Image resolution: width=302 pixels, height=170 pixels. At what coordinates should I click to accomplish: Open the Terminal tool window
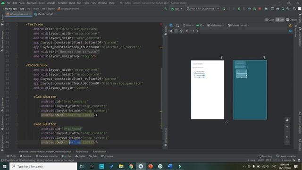(25, 156)
